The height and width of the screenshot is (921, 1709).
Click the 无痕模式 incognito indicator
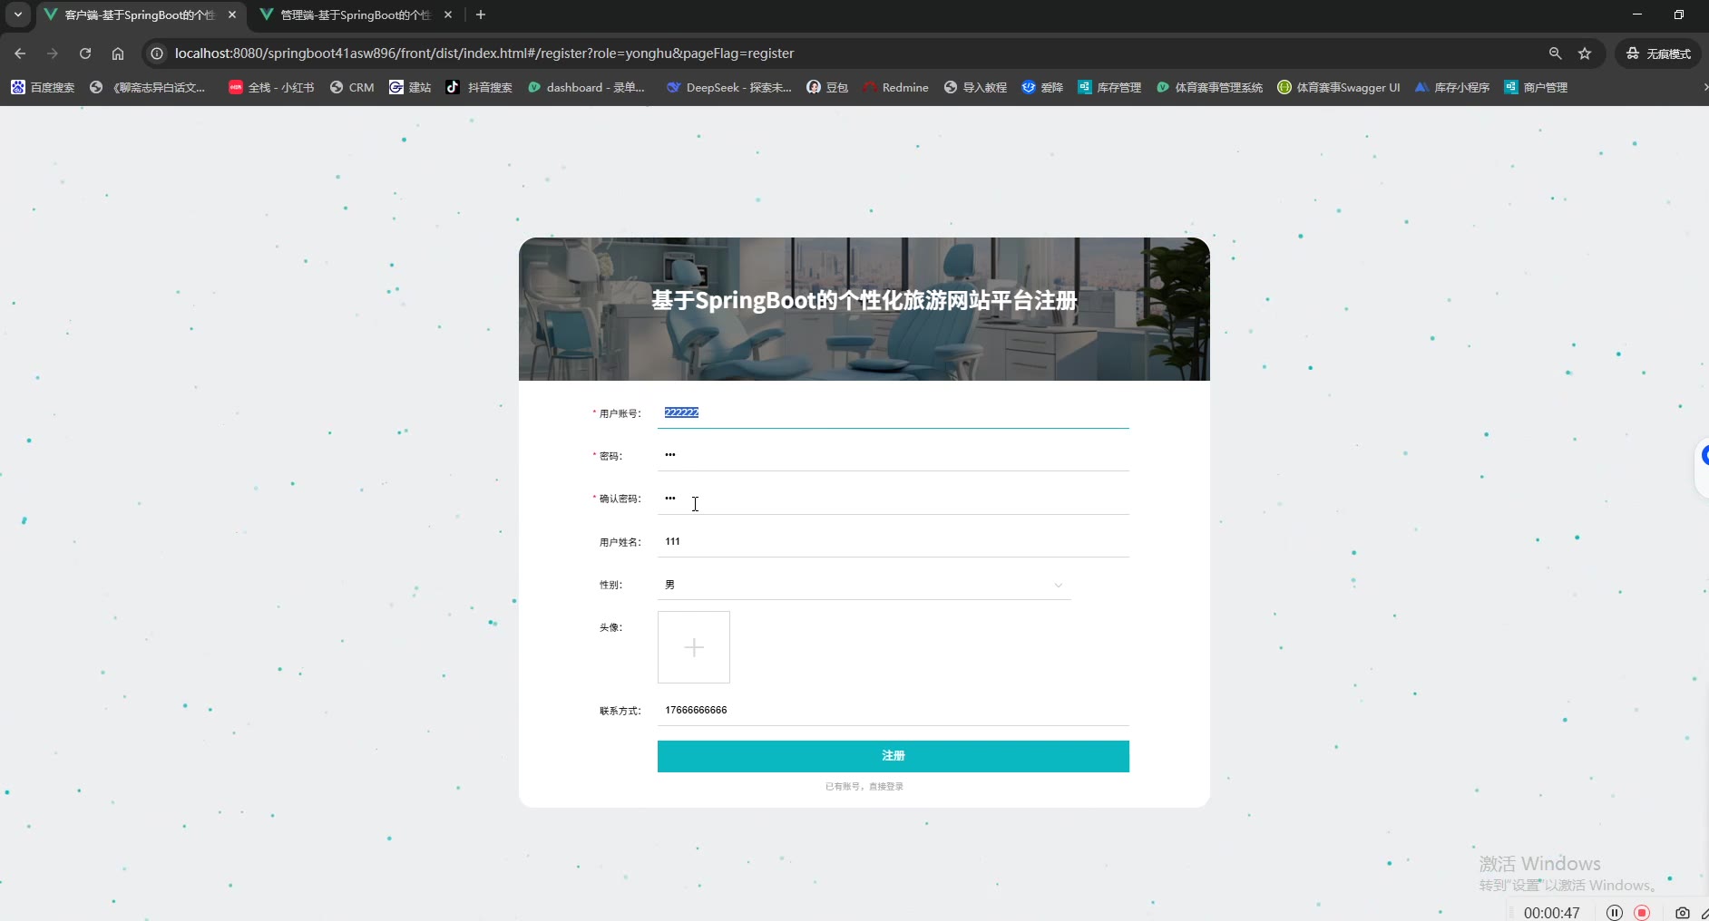1658,53
